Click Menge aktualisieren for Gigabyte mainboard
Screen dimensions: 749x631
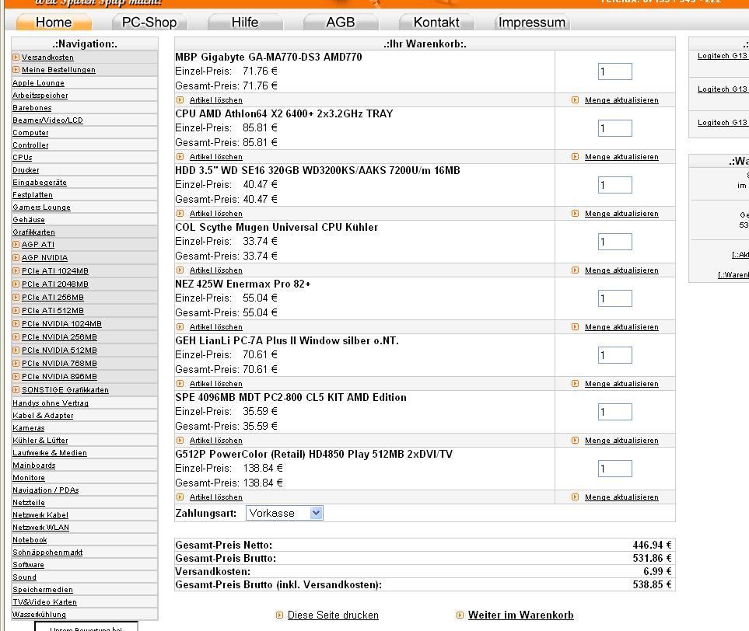621,100
